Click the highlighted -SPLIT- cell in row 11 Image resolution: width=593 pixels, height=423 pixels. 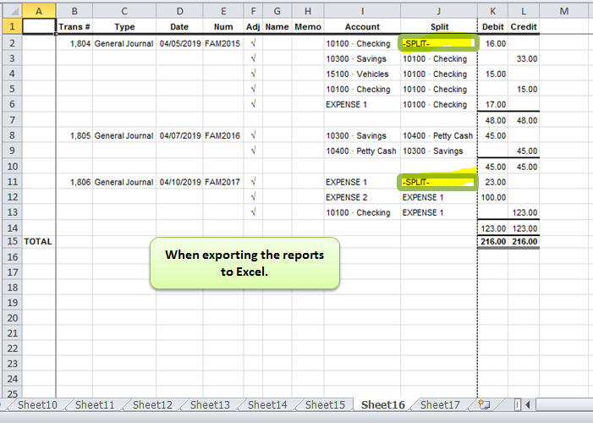click(x=439, y=182)
